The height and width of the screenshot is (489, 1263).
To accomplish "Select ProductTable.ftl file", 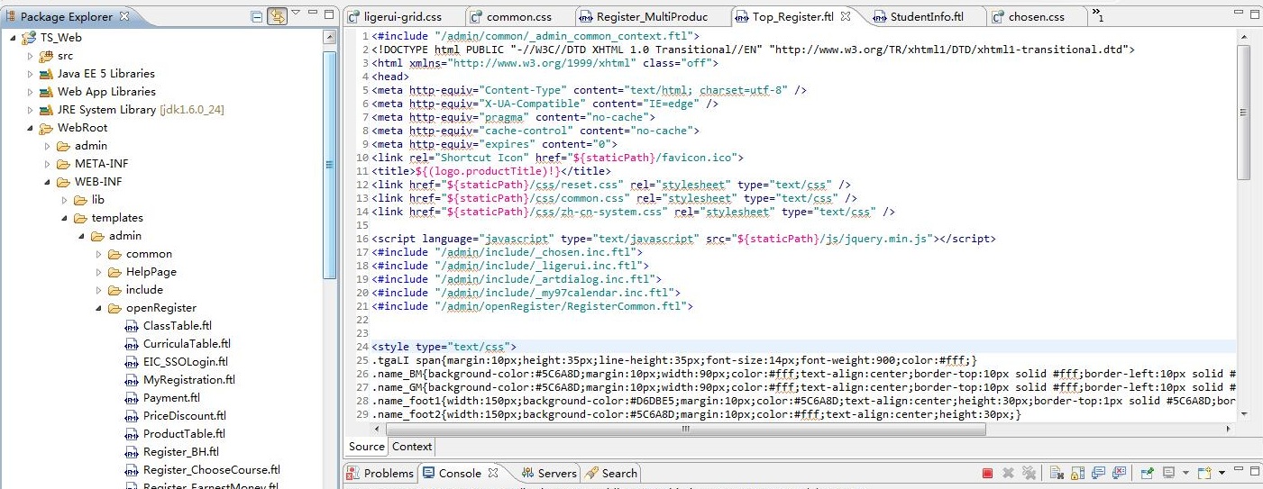I will (x=184, y=434).
